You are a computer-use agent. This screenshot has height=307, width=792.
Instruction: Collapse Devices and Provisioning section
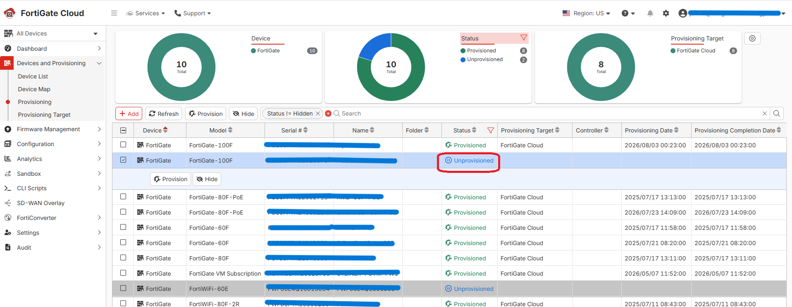click(99, 63)
